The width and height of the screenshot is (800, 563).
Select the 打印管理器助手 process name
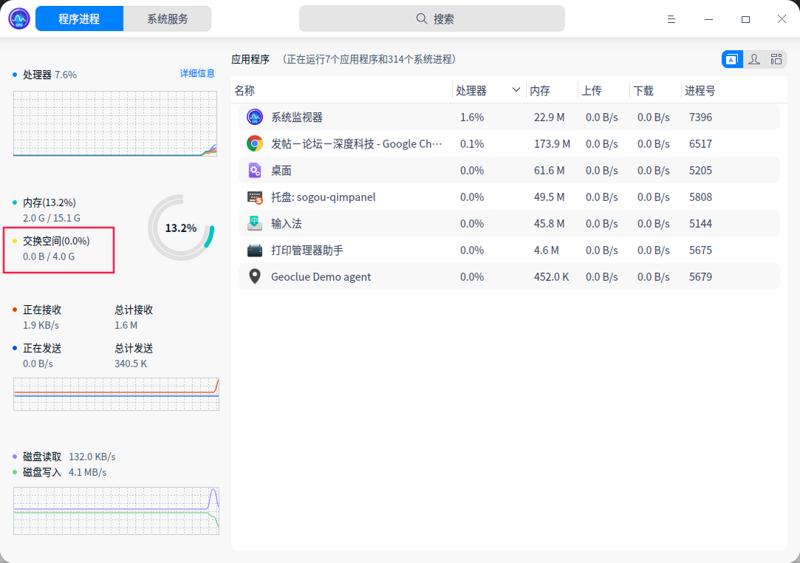tap(307, 250)
